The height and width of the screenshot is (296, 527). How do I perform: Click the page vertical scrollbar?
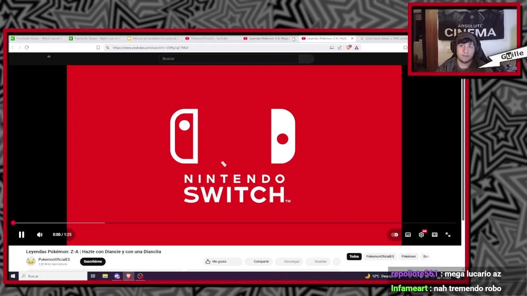pyautogui.click(x=463, y=150)
